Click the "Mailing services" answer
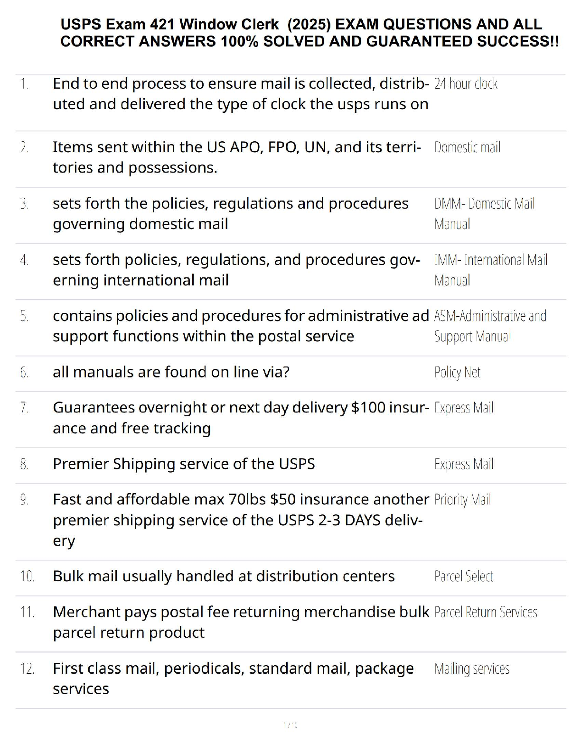Screen dimensions: 581x751 [x=472, y=669]
